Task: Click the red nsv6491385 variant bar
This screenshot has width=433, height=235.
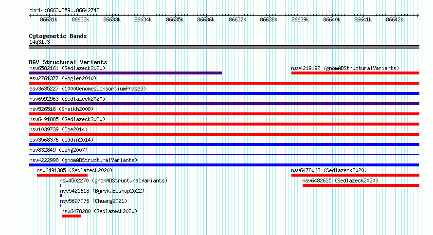Action: coord(62,175)
